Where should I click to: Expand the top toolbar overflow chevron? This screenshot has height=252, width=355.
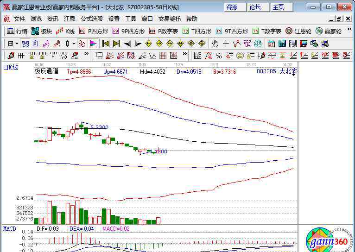pos(349,29)
